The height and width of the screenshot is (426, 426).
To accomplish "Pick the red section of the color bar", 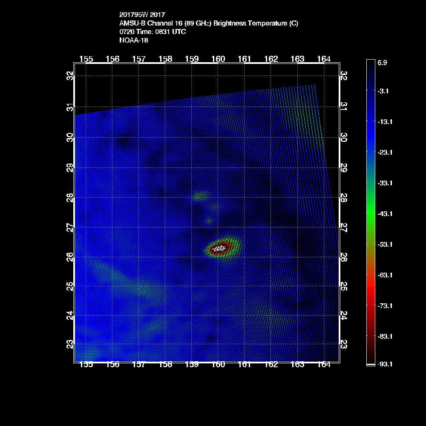I will coord(370,294).
